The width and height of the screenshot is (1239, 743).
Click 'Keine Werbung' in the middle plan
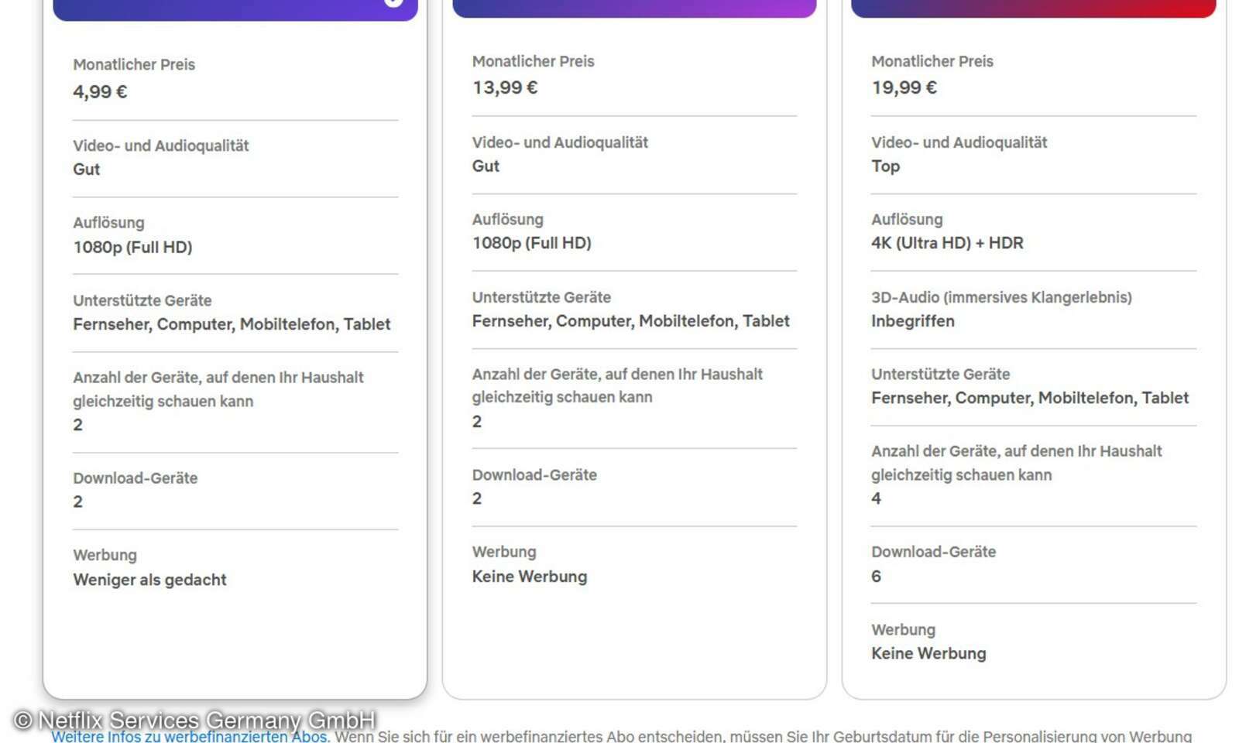[530, 576]
